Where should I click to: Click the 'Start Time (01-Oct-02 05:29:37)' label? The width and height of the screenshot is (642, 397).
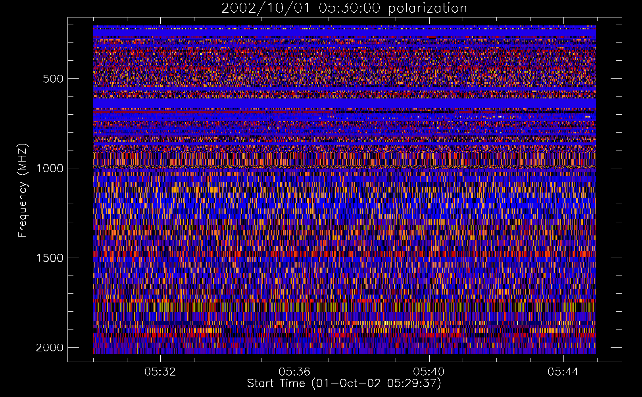(344, 384)
